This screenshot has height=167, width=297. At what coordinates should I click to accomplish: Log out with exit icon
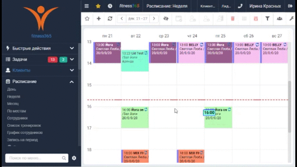click(x=290, y=6)
